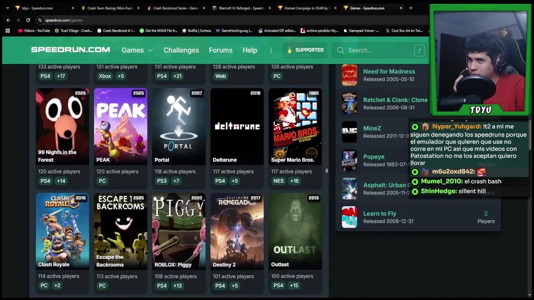Open the BotRix Sorteos bookmark
The width and height of the screenshot is (534, 300).
point(197,30)
